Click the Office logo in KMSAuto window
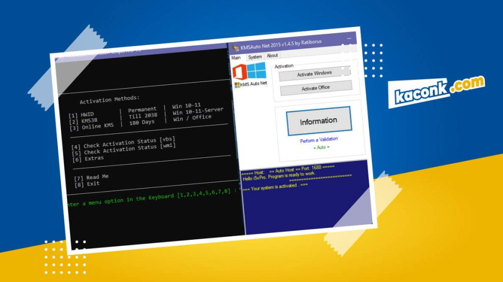 point(239,72)
